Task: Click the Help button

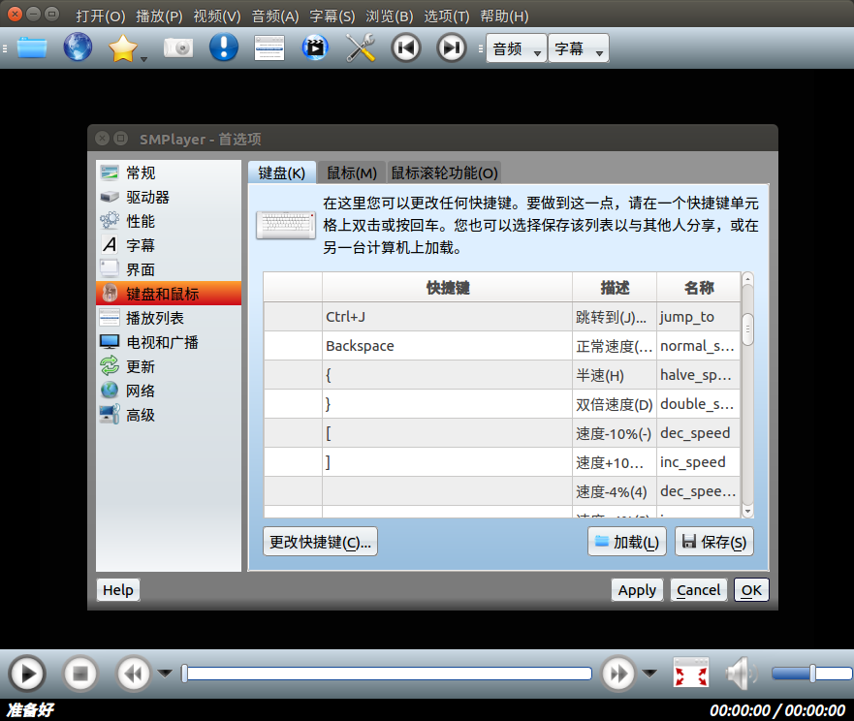Action: tap(118, 590)
